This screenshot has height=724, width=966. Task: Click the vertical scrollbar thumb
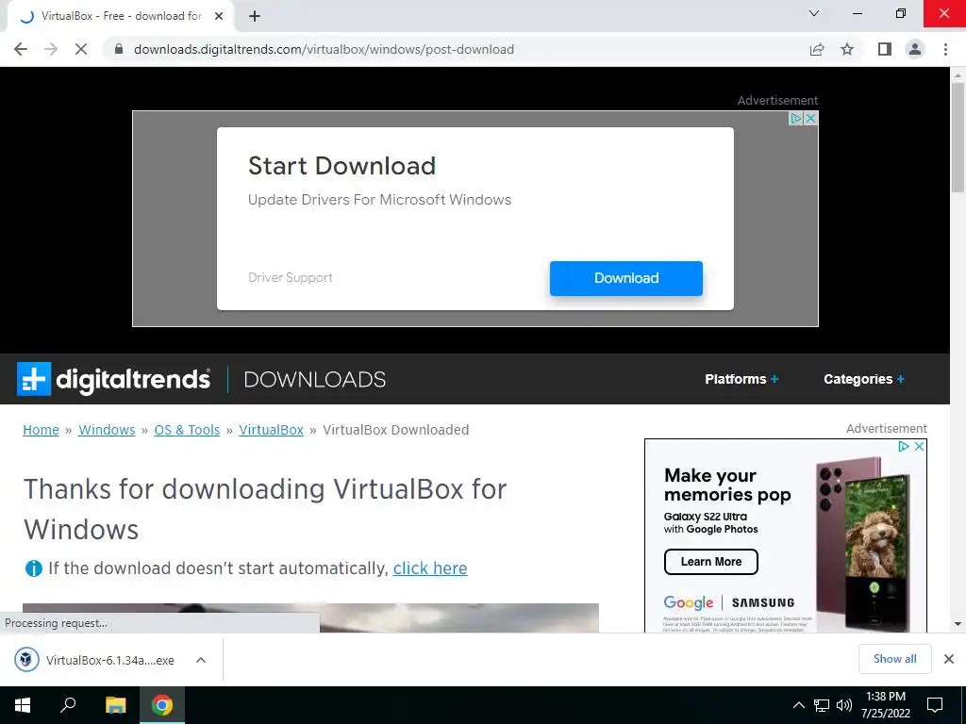pos(958,138)
